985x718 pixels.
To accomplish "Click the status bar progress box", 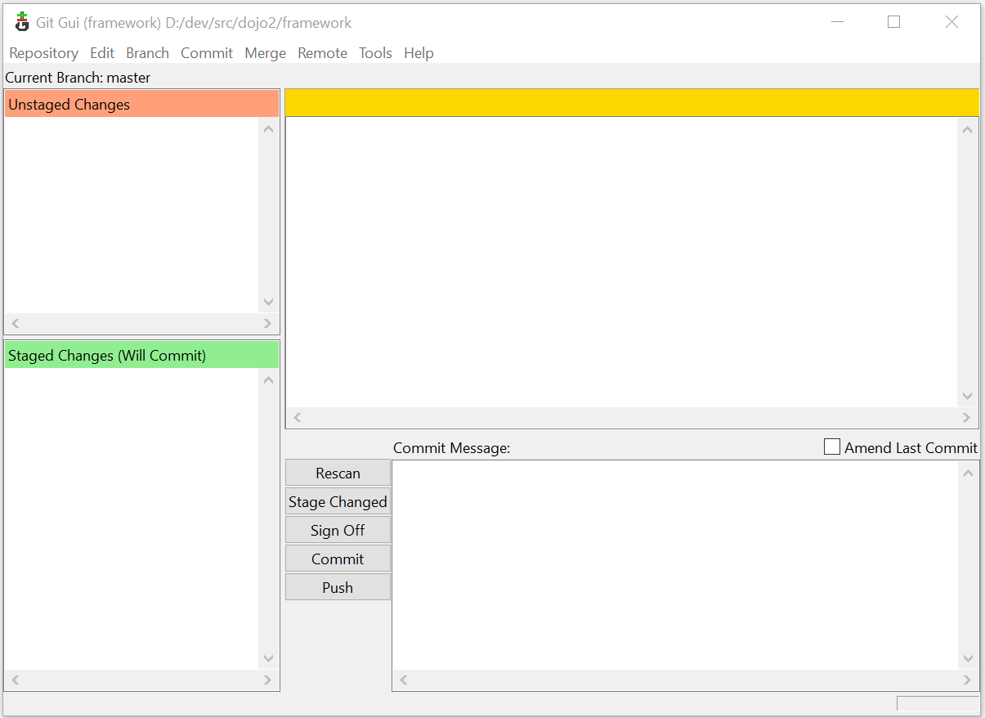I will [x=938, y=703].
